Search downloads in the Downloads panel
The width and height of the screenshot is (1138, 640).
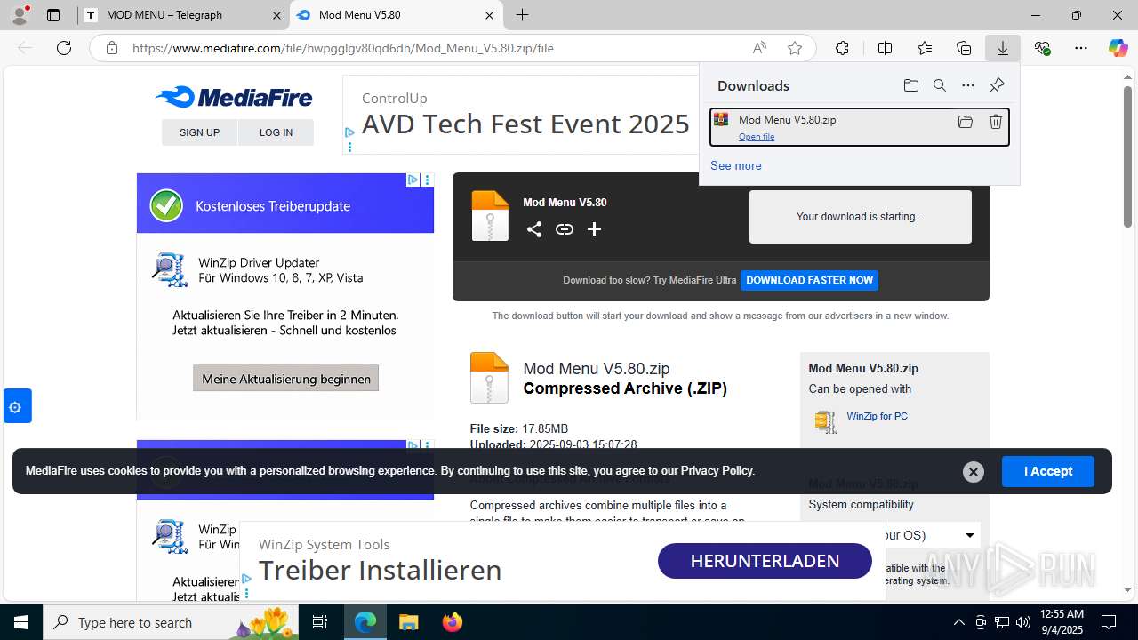[940, 85]
